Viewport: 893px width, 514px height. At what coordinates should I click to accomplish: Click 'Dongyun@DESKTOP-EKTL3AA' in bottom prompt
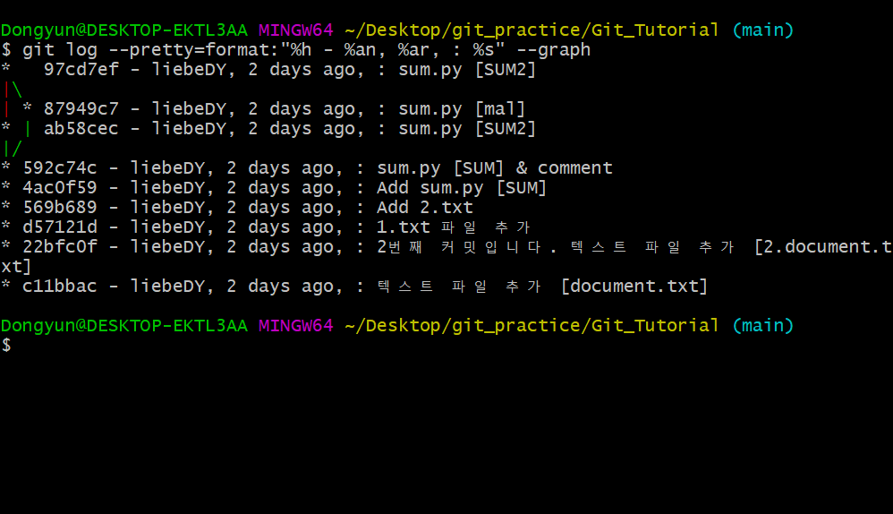pos(124,326)
